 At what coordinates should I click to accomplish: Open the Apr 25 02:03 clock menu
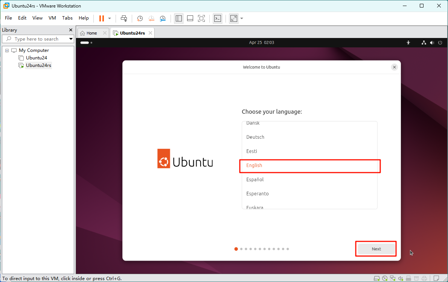click(x=261, y=42)
